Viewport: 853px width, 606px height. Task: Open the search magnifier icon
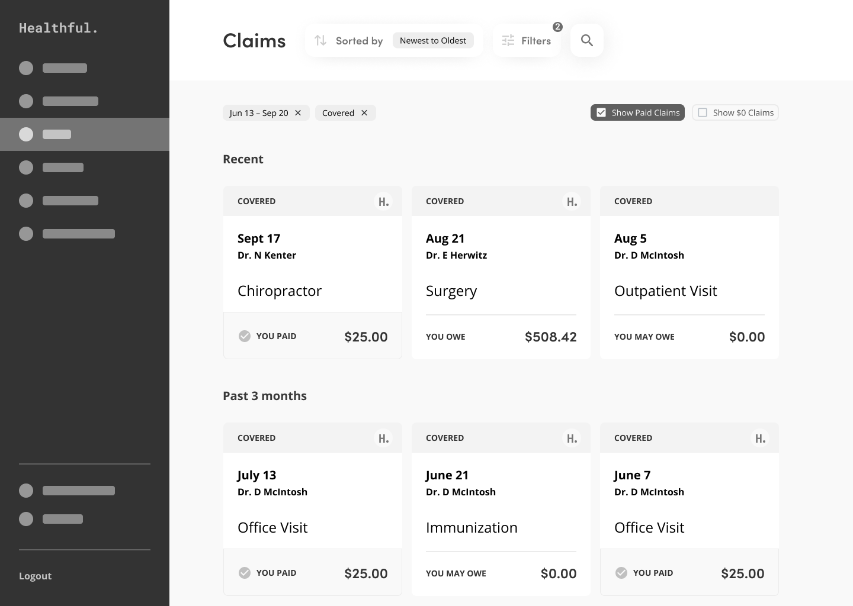(587, 40)
